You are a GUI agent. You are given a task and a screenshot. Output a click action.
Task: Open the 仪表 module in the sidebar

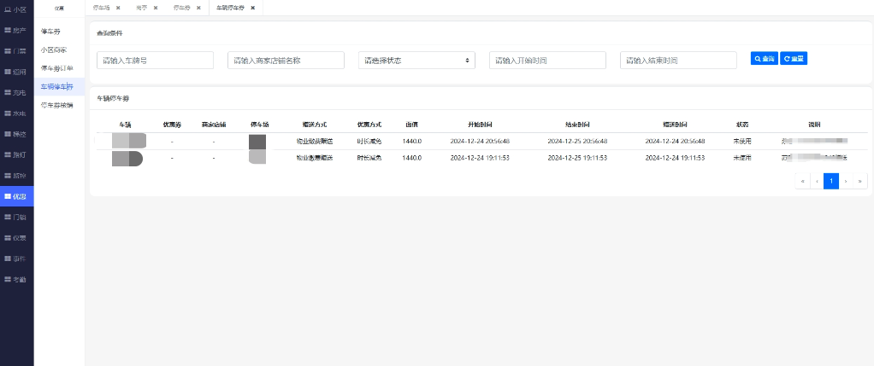pos(16,238)
